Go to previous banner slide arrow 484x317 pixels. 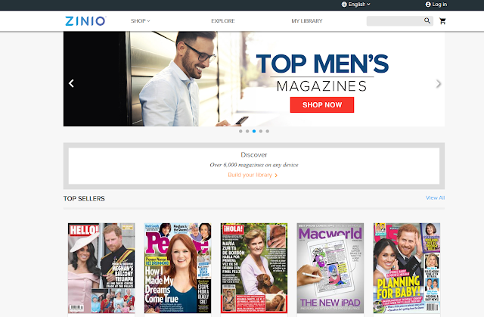click(71, 83)
